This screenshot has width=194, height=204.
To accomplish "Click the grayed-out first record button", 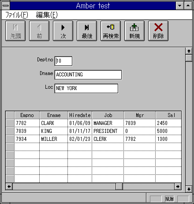I will [x=15, y=31].
